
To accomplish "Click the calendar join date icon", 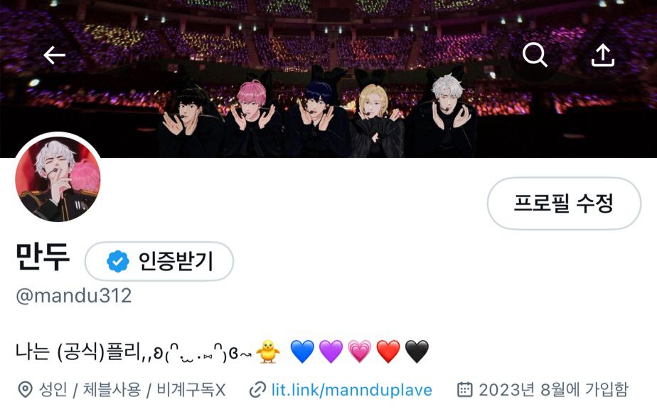I will [x=465, y=389].
